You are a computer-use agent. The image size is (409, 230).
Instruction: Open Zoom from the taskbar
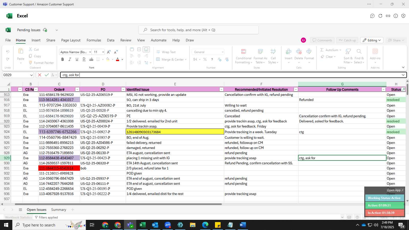point(168,225)
